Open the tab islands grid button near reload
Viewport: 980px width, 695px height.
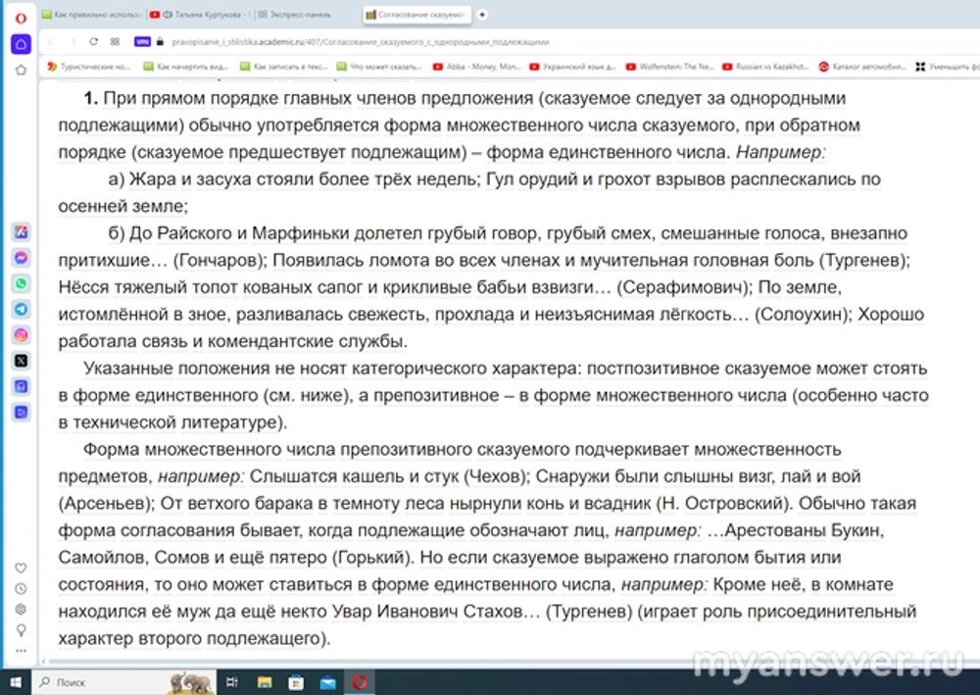point(116,42)
